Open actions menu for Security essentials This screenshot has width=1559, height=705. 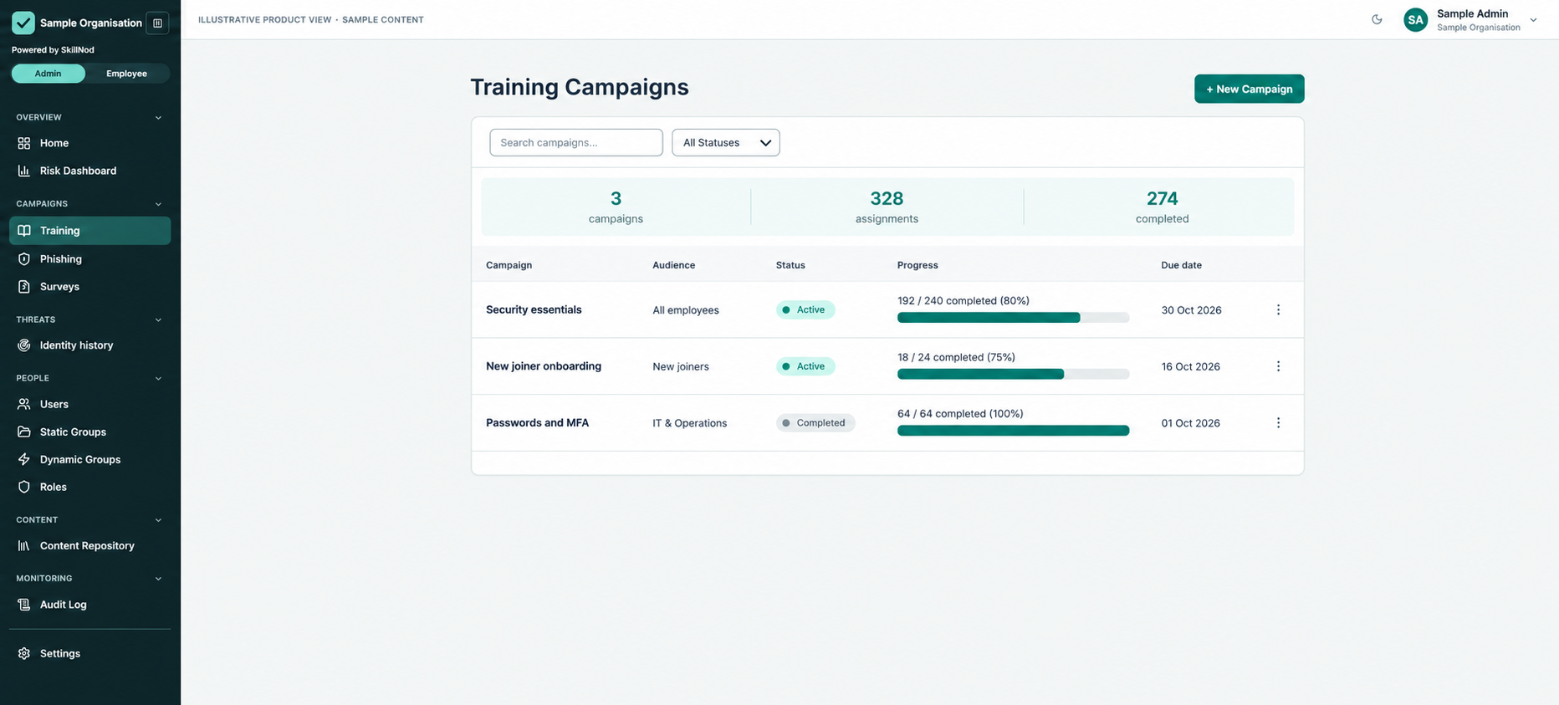(x=1278, y=309)
